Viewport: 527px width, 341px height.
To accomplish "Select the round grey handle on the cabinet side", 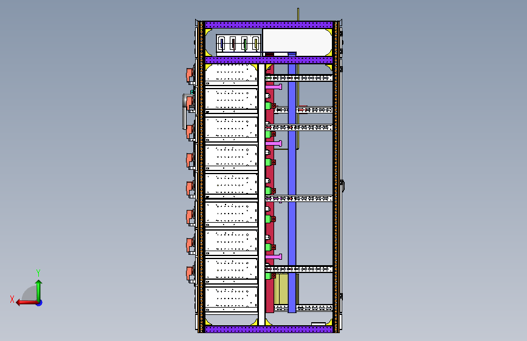I will click(x=186, y=111).
